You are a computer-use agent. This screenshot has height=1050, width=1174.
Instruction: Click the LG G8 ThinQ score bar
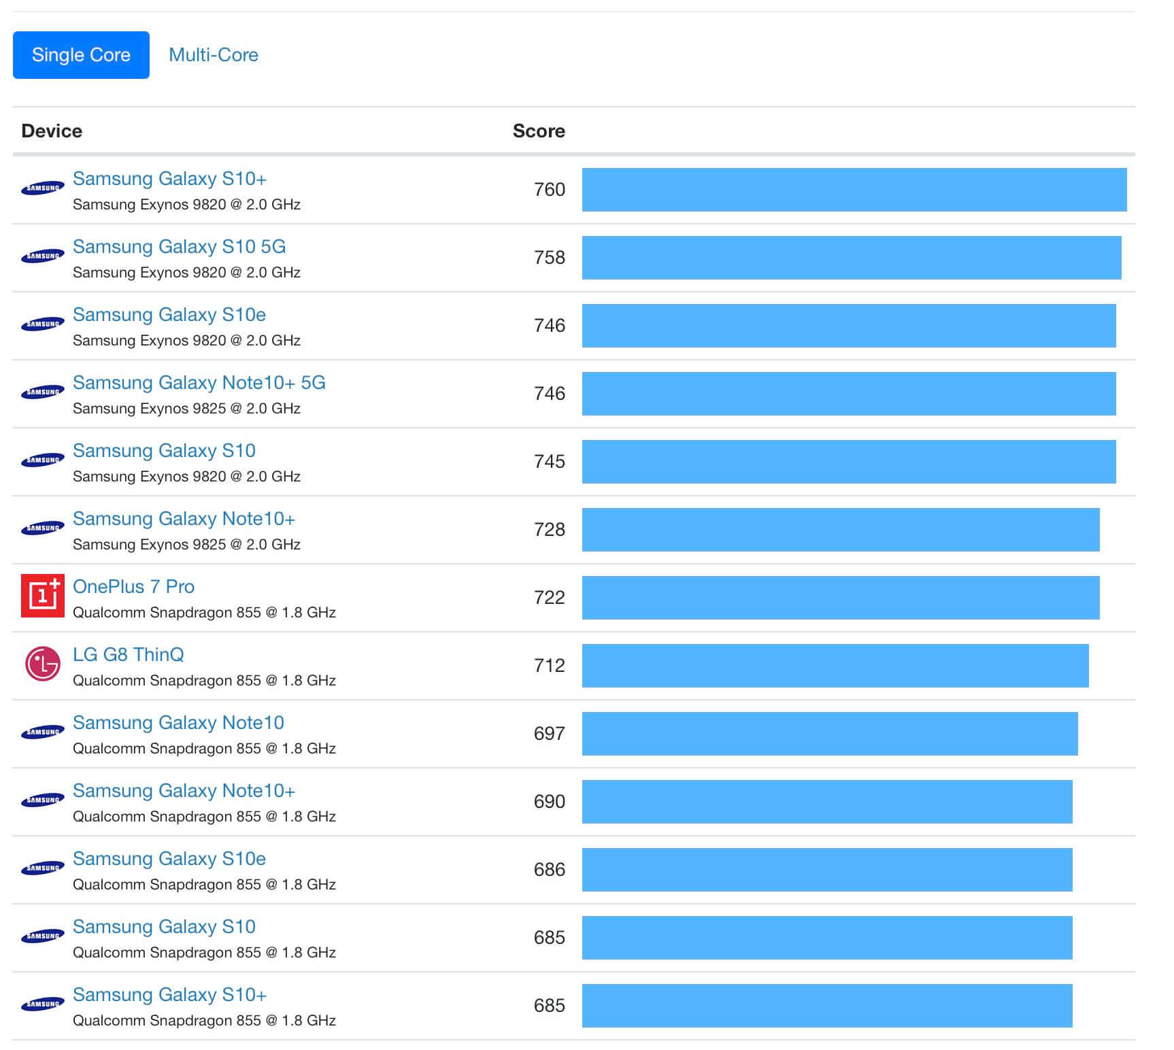[835, 666]
